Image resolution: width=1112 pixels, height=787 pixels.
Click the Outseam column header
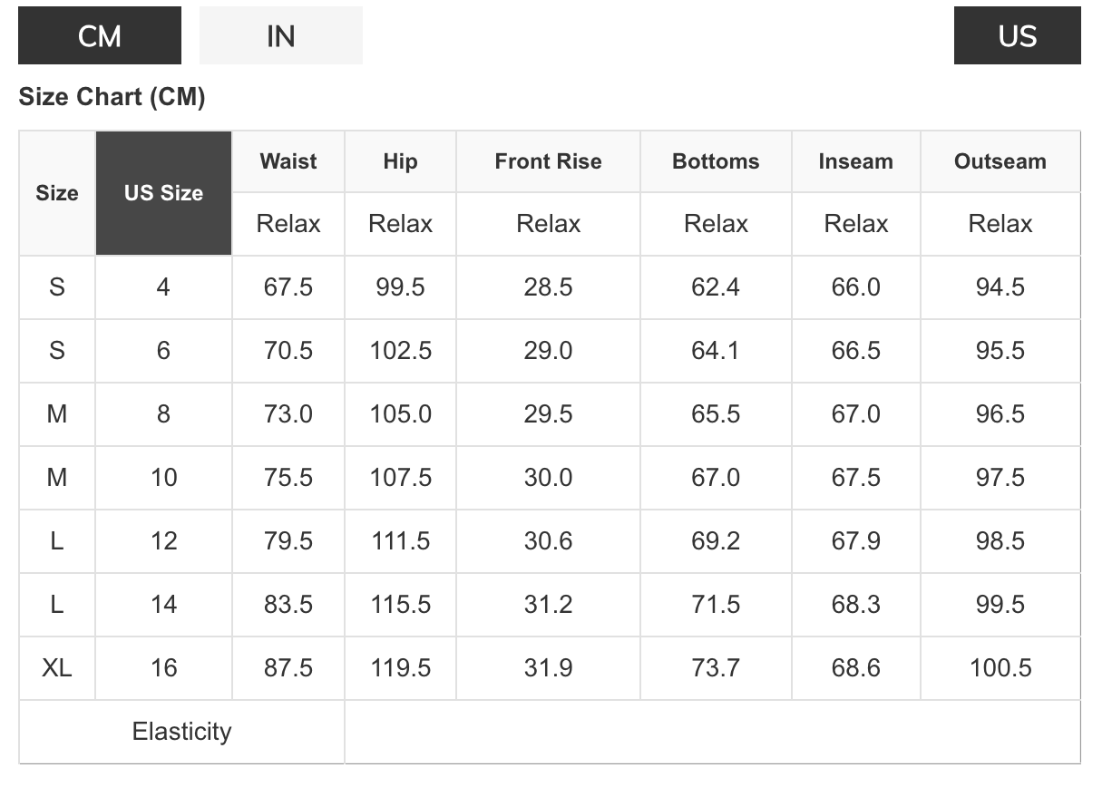[x=1000, y=161]
